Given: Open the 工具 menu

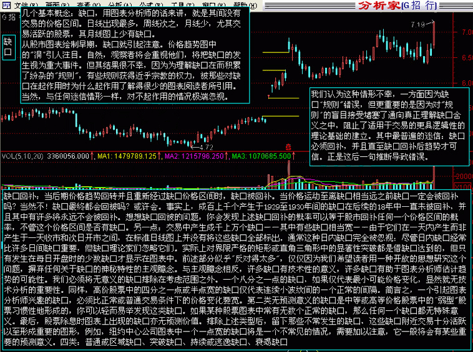Looking at the screenshot, I should click(182, 5).
